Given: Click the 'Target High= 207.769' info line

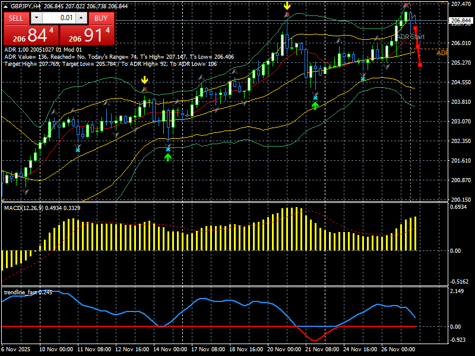Looking at the screenshot, I should point(110,64).
